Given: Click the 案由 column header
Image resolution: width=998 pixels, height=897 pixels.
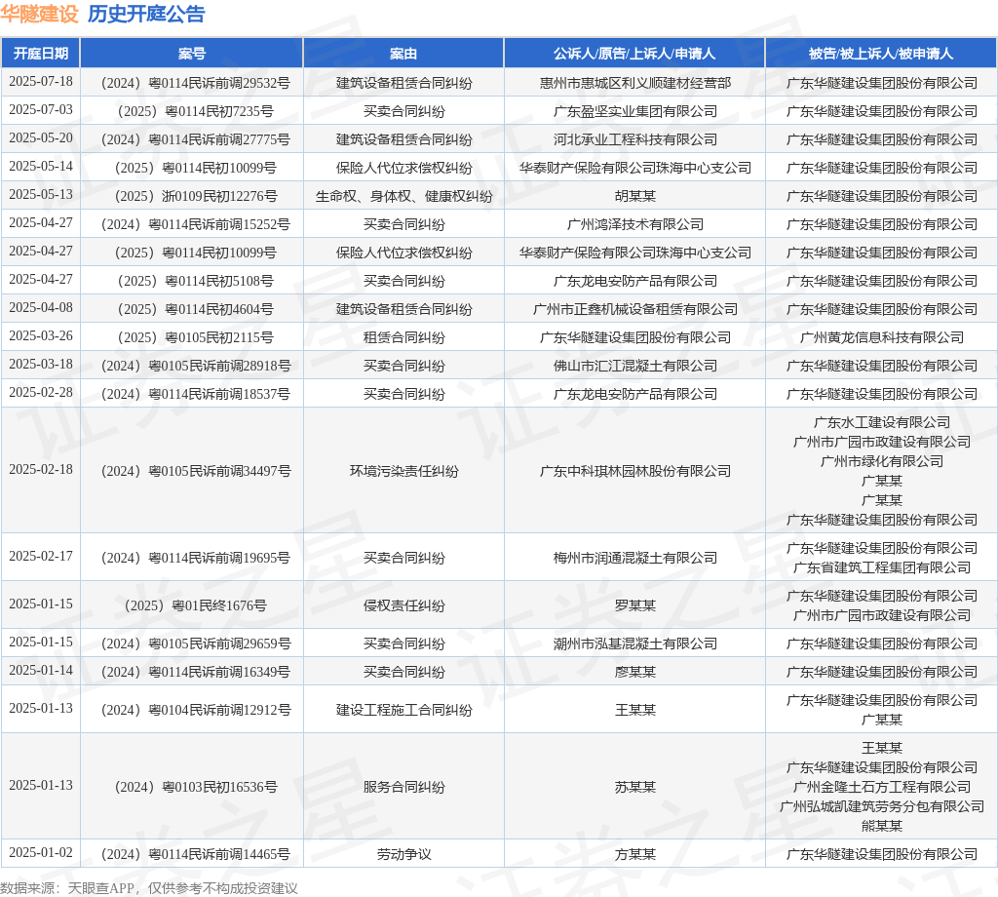Looking at the screenshot, I should coord(403,54).
